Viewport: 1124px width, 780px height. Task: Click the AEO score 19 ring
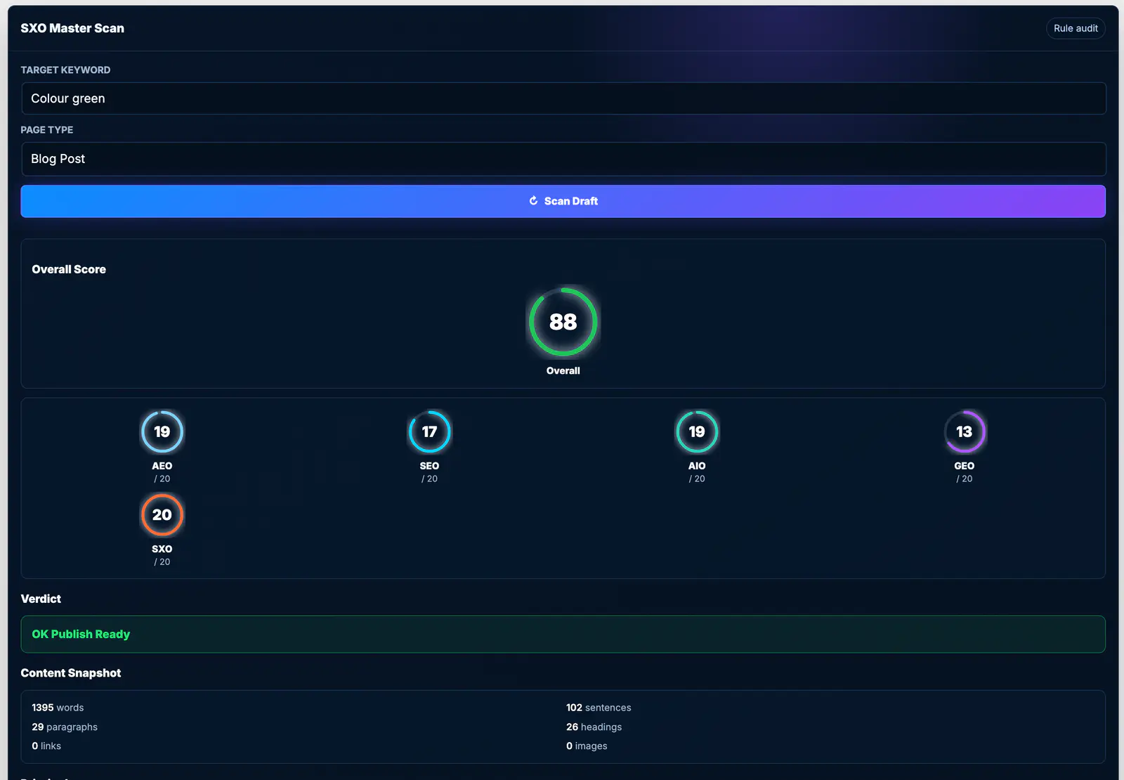162,431
